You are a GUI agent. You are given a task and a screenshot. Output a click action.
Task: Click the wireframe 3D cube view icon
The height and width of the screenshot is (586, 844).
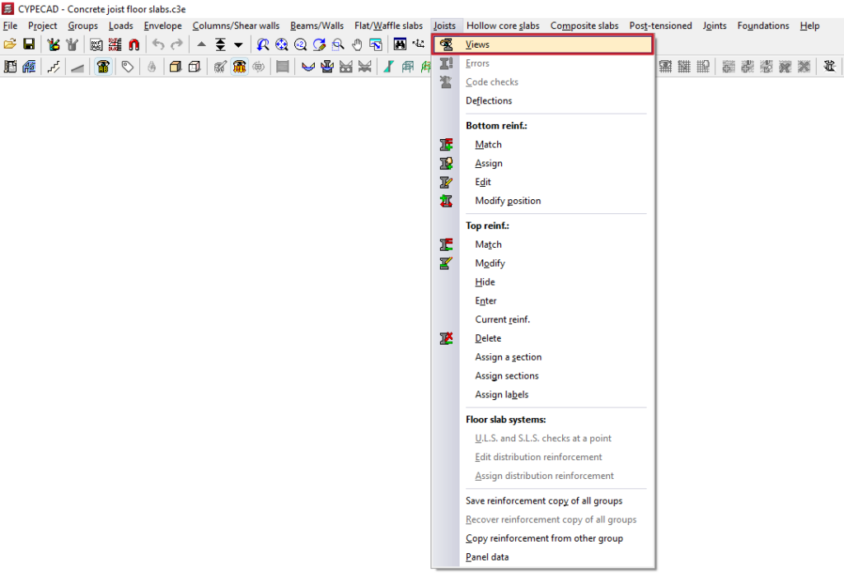(195, 67)
